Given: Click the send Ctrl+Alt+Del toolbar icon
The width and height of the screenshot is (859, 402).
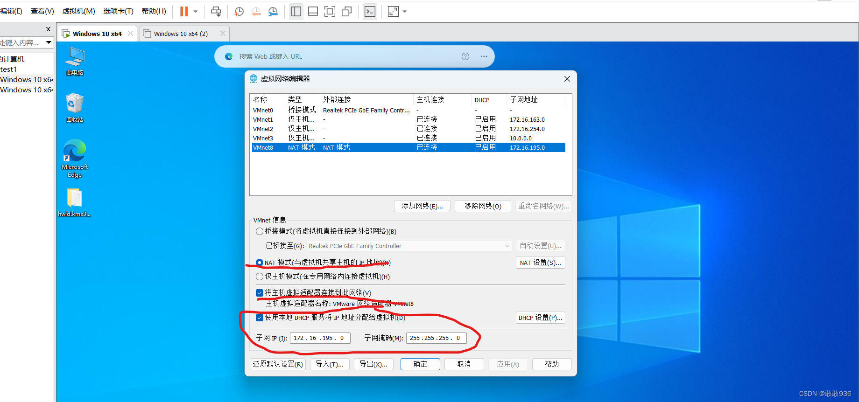Looking at the screenshot, I should (216, 11).
